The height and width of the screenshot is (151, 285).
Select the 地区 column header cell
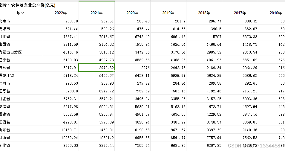[22, 13]
